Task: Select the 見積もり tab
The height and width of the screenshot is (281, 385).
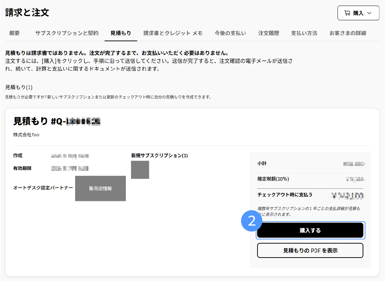Action: (x=121, y=33)
